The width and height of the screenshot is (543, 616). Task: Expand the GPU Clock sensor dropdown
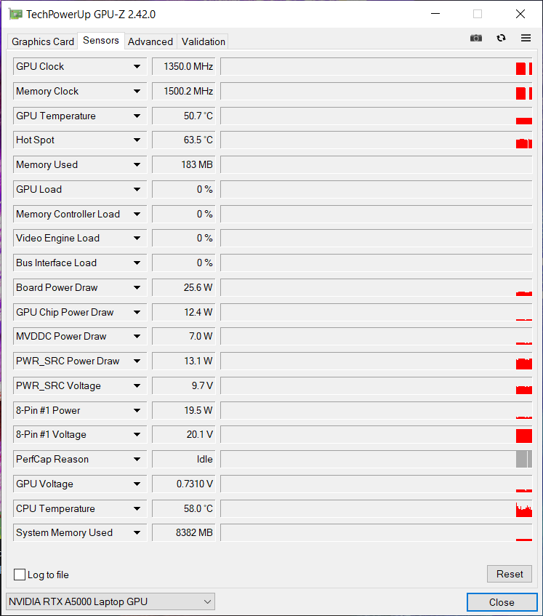pos(137,67)
